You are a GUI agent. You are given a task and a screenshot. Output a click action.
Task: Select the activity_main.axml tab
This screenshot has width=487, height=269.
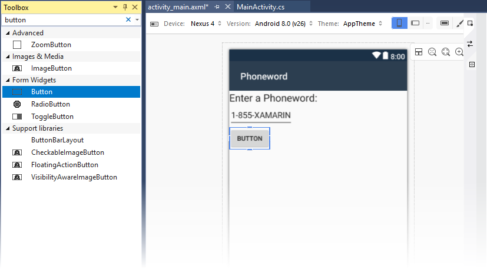(x=178, y=7)
